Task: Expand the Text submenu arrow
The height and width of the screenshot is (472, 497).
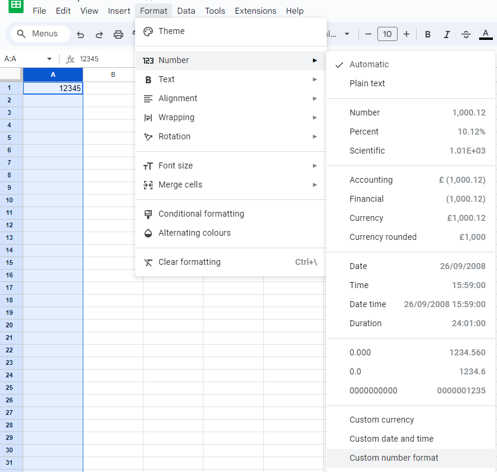Action: [314, 79]
